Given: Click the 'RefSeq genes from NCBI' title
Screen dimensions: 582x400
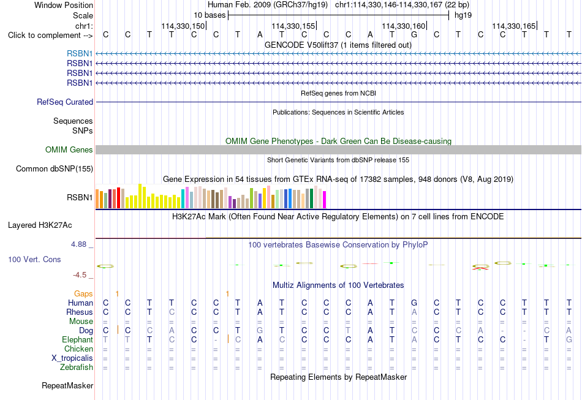Looking at the screenshot, I should tap(339, 93).
